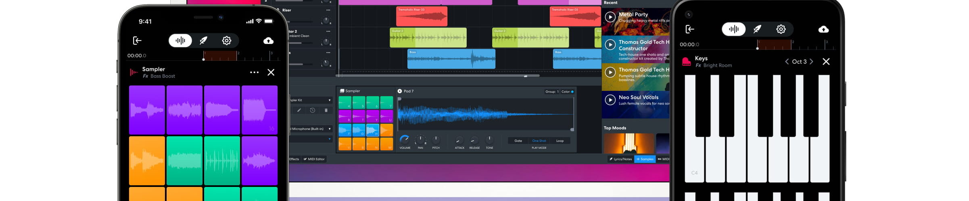Play the Metal Party sound pack
The image size is (969, 201).
(610, 17)
